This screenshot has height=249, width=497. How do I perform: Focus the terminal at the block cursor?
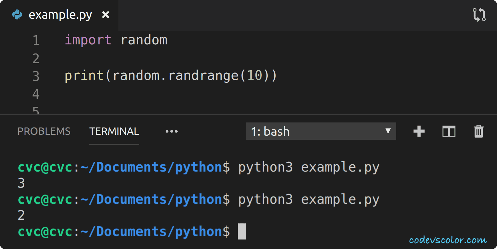[x=242, y=231]
